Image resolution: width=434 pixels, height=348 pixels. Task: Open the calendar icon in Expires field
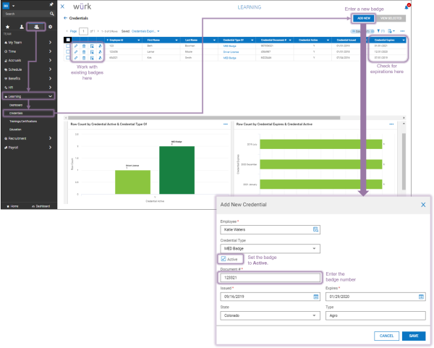(421, 297)
